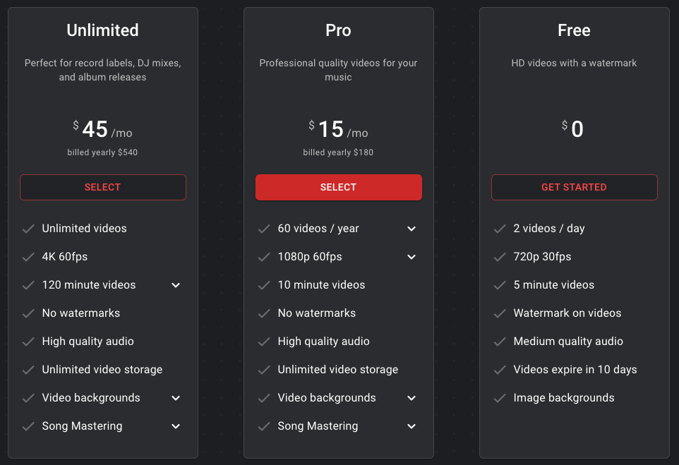Click GET STARTED for Free plan
679x465 pixels.
(574, 187)
